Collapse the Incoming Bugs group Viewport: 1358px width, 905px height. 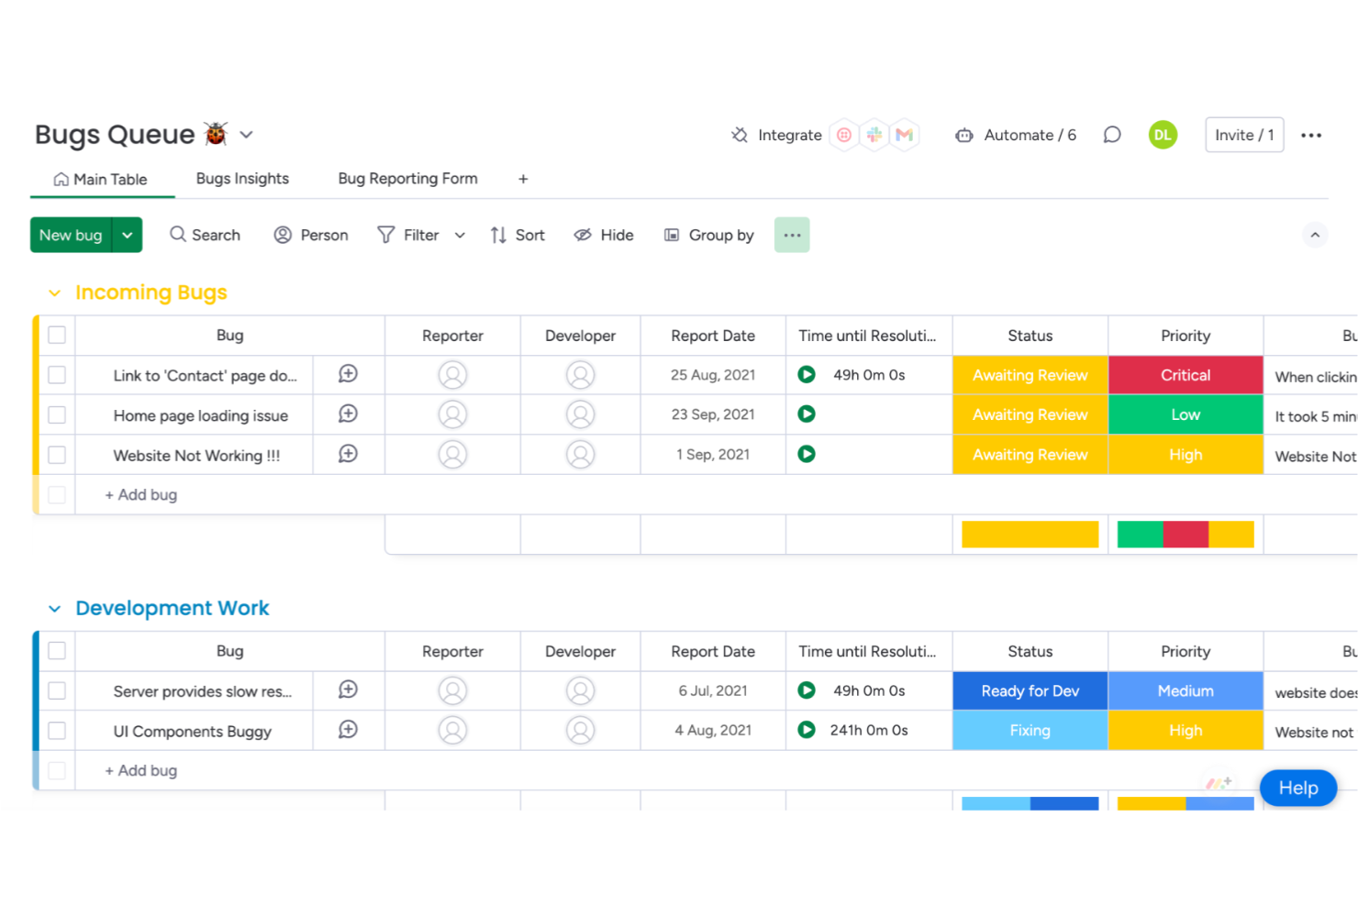coord(55,293)
